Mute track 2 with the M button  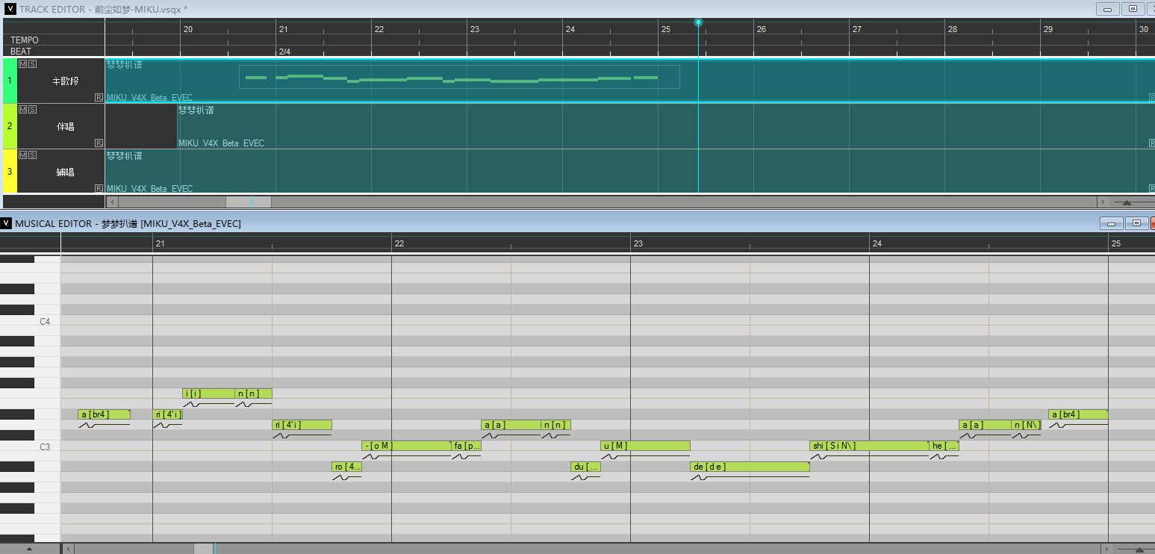(22, 110)
